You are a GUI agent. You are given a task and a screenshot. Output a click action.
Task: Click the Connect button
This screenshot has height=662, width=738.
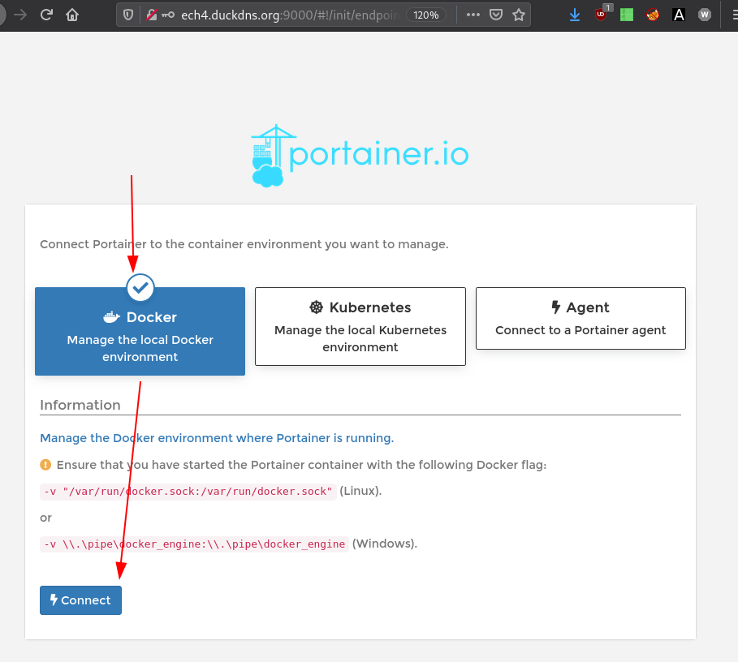pos(80,600)
